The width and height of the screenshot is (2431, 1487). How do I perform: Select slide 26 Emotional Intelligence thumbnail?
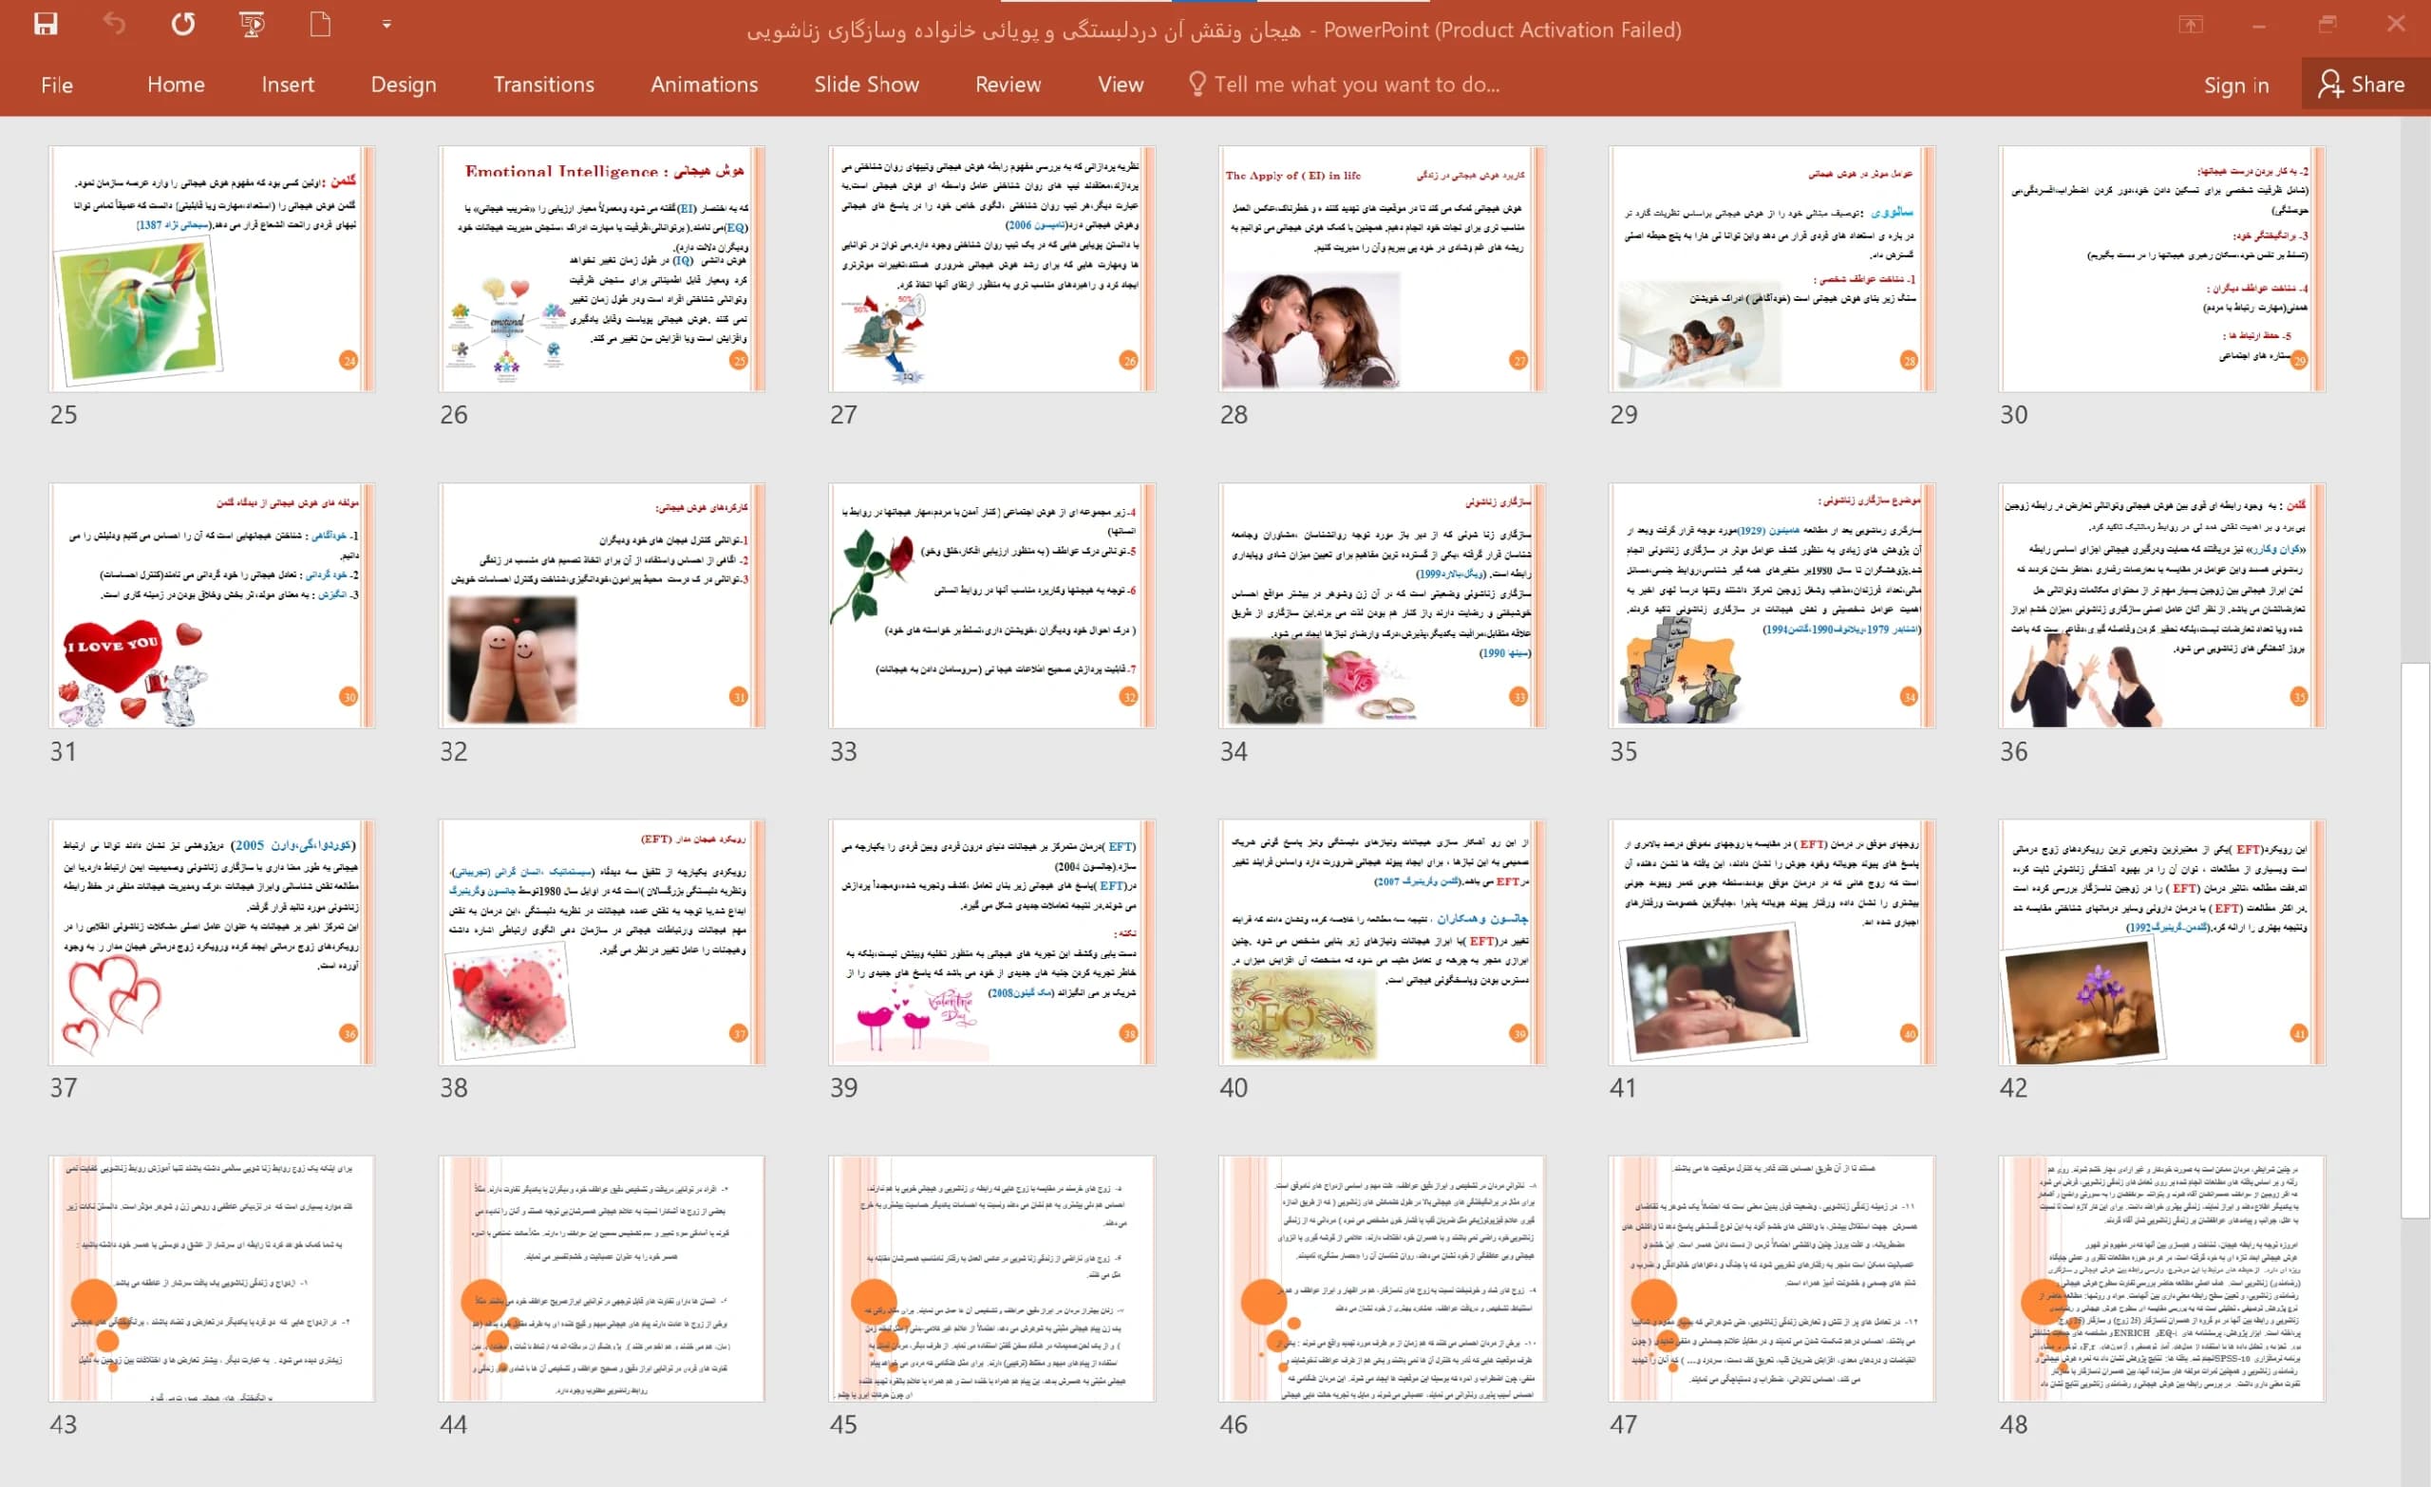coord(602,269)
